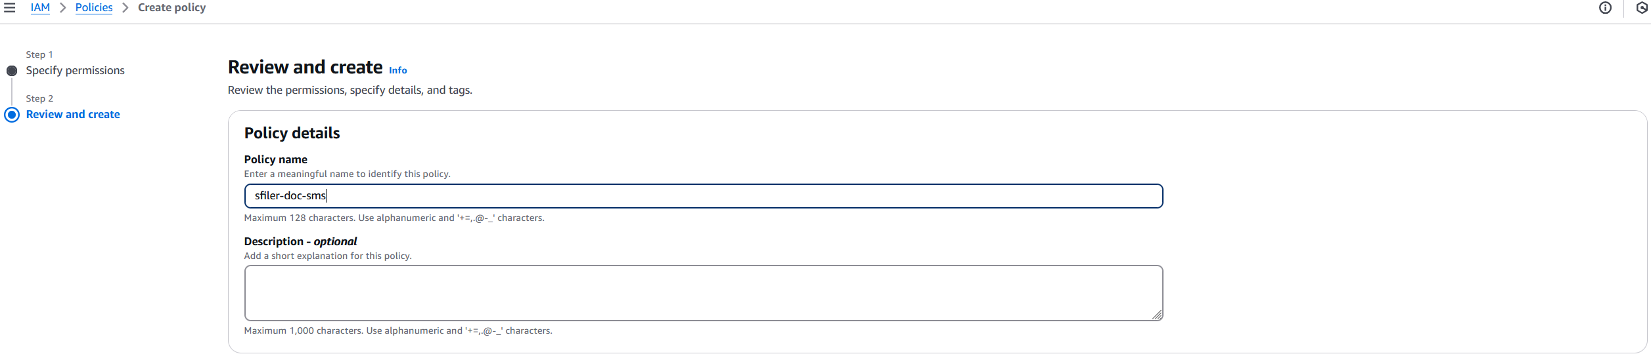This screenshot has height=356, width=1651.
Task: Click the resize grip on Description box
Action: [1157, 315]
